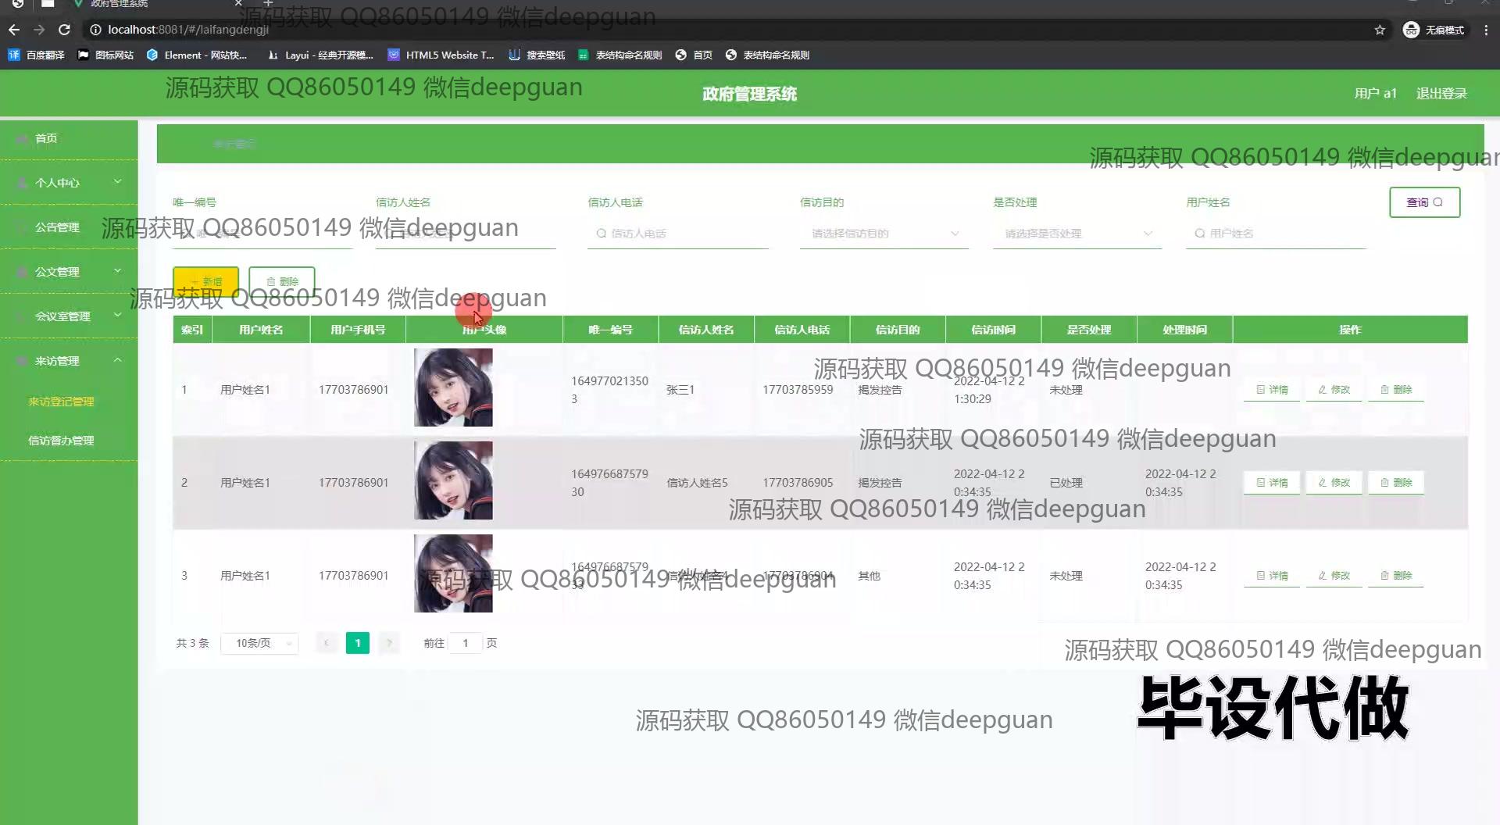Click 修改 for the second row
The height and width of the screenshot is (825, 1500).
tap(1334, 483)
